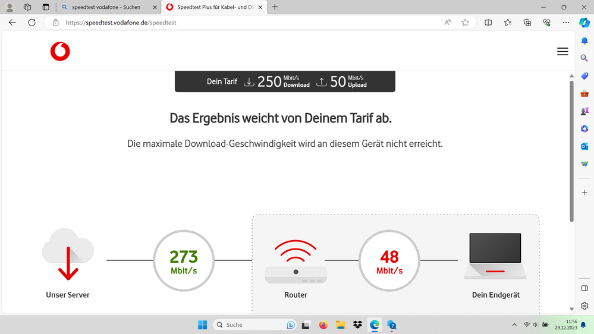Reload the speedtest page
Image resolution: width=594 pixels, height=334 pixels.
(x=32, y=23)
